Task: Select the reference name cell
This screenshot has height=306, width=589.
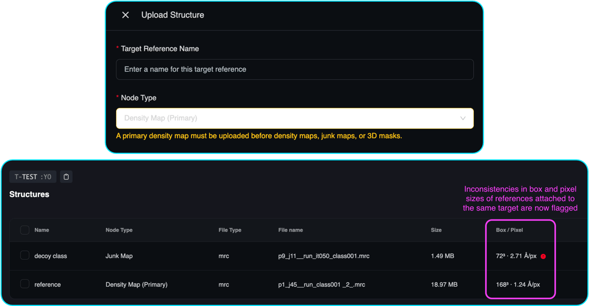Action: pyautogui.click(x=47, y=284)
